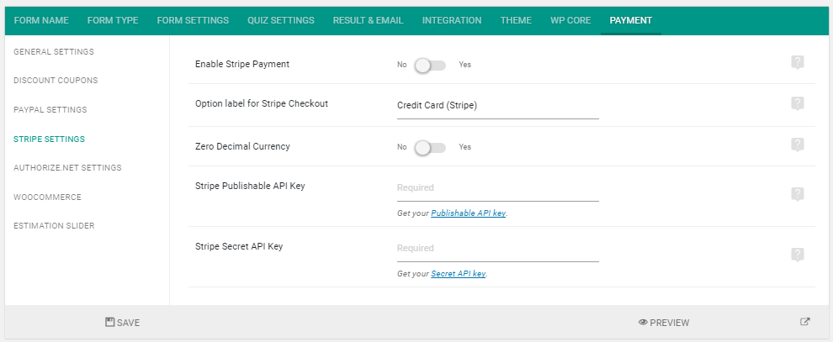Image resolution: width=833 pixels, height=342 pixels.
Task: Switch to the Form Settings tab
Action: (x=193, y=20)
